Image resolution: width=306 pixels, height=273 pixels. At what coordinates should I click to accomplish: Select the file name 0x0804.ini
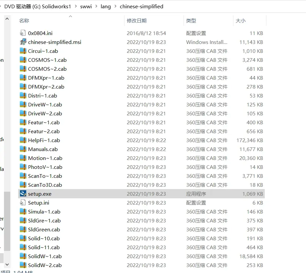40,33
